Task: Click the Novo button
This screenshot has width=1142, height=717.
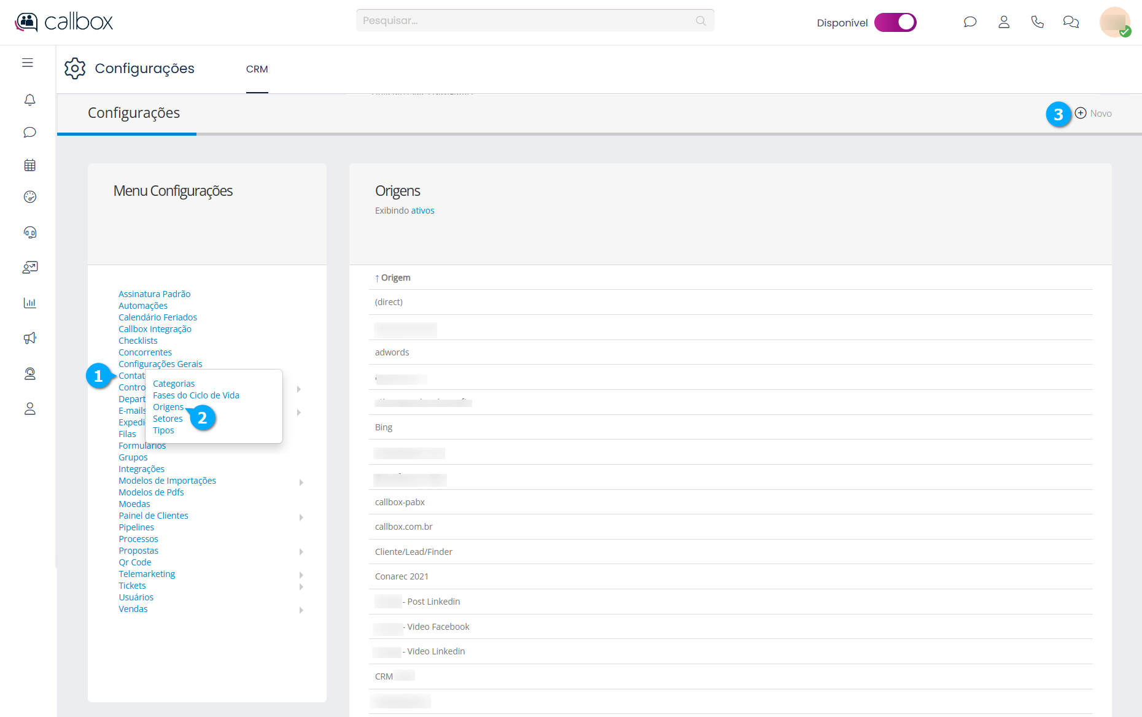Action: (x=1093, y=114)
